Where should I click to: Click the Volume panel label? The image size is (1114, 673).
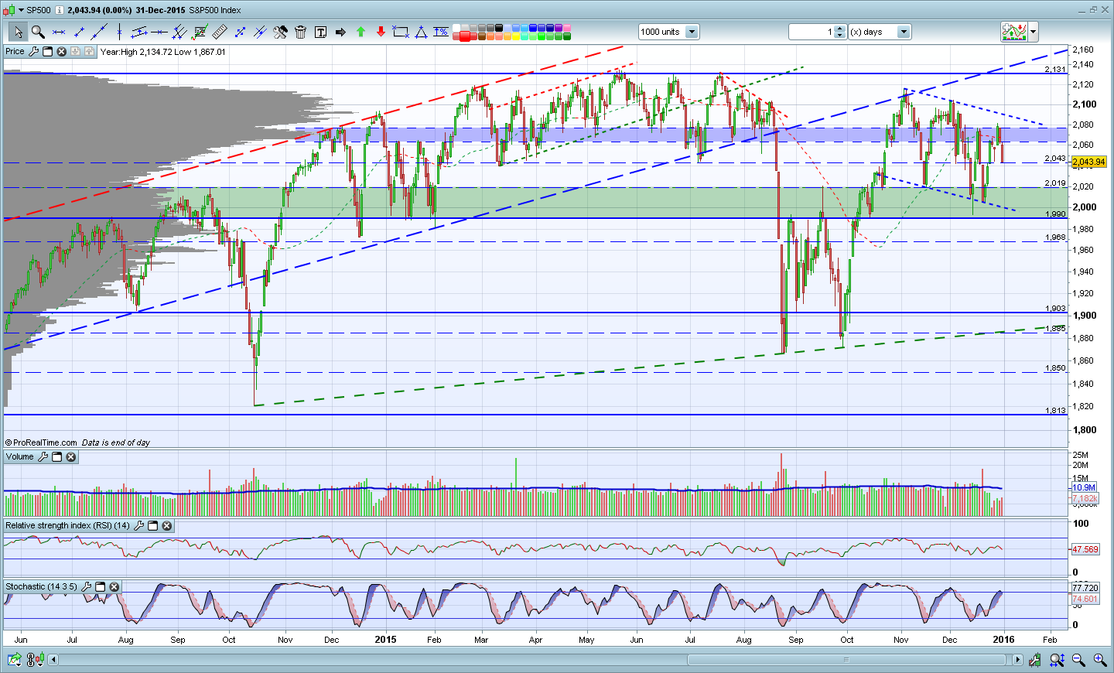20,457
